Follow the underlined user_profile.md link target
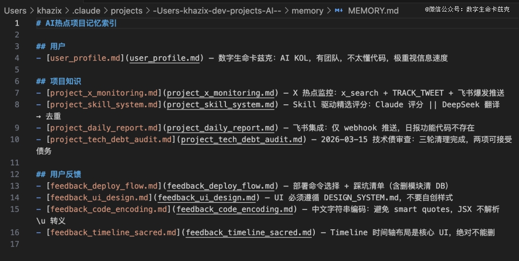The height and width of the screenshot is (261, 519). (165, 58)
